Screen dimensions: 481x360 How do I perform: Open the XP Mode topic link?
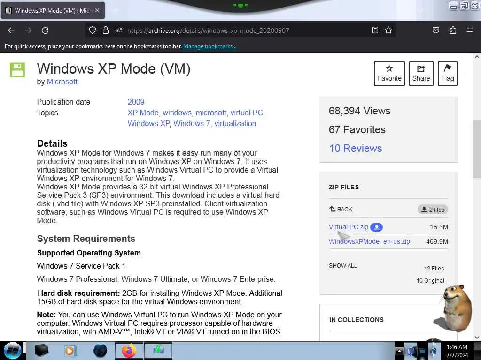coord(143,112)
